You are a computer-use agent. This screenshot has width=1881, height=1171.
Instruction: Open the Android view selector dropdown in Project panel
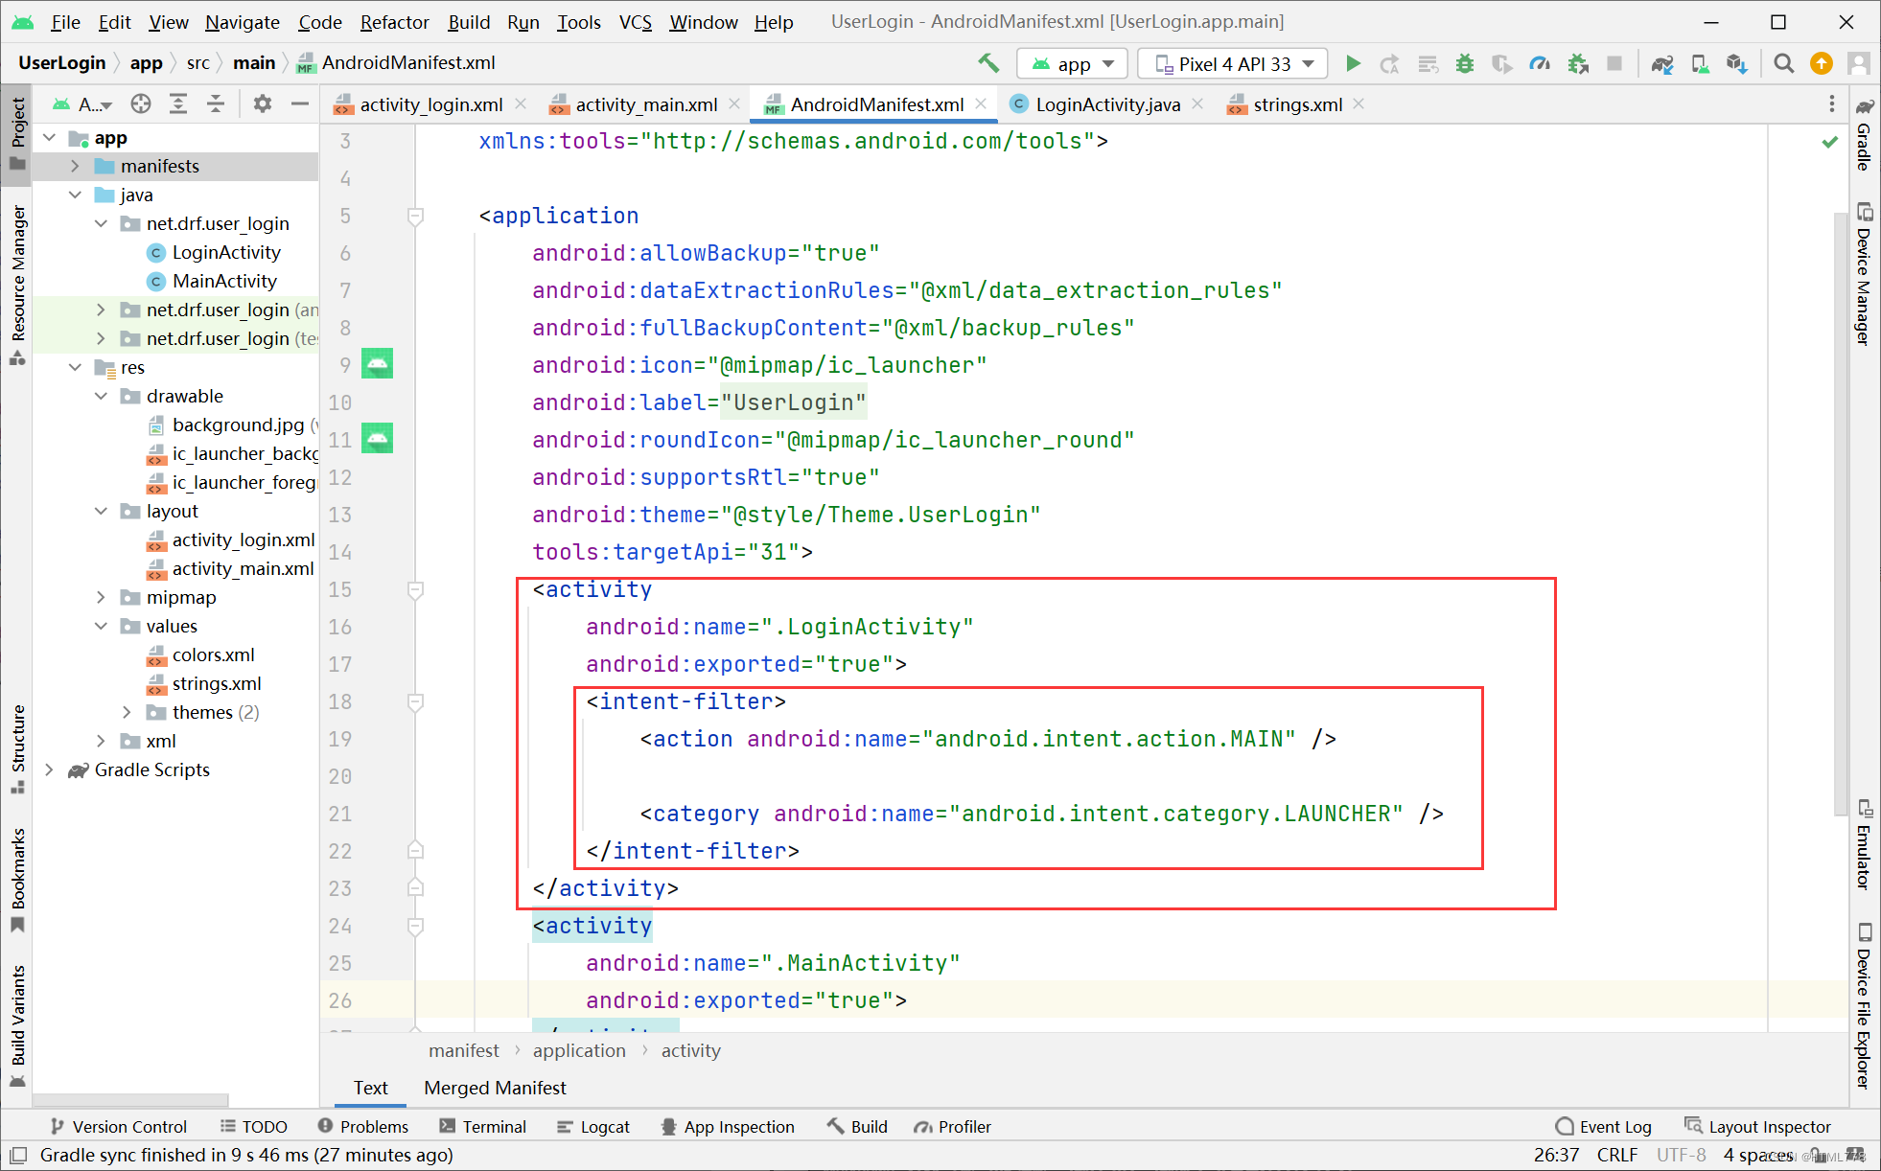click(83, 103)
